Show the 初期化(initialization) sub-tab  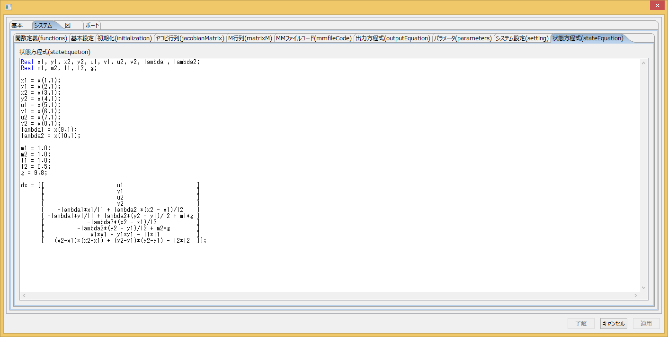point(125,38)
